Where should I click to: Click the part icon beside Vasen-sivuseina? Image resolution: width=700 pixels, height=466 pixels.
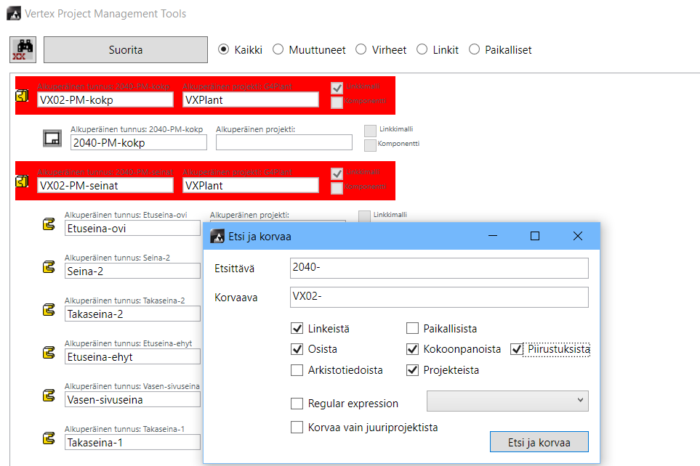[x=49, y=396]
